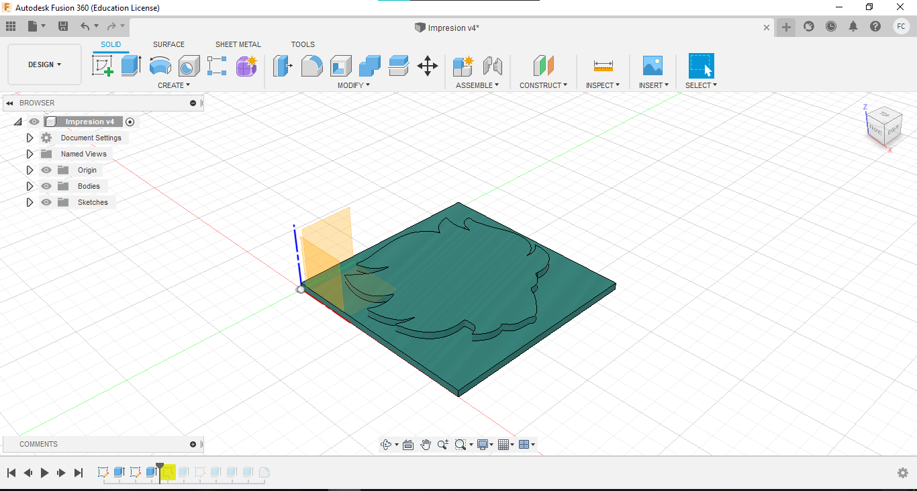Image resolution: width=917 pixels, height=491 pixels.
Task: Open a new design tab with plus
Action: 786,27
